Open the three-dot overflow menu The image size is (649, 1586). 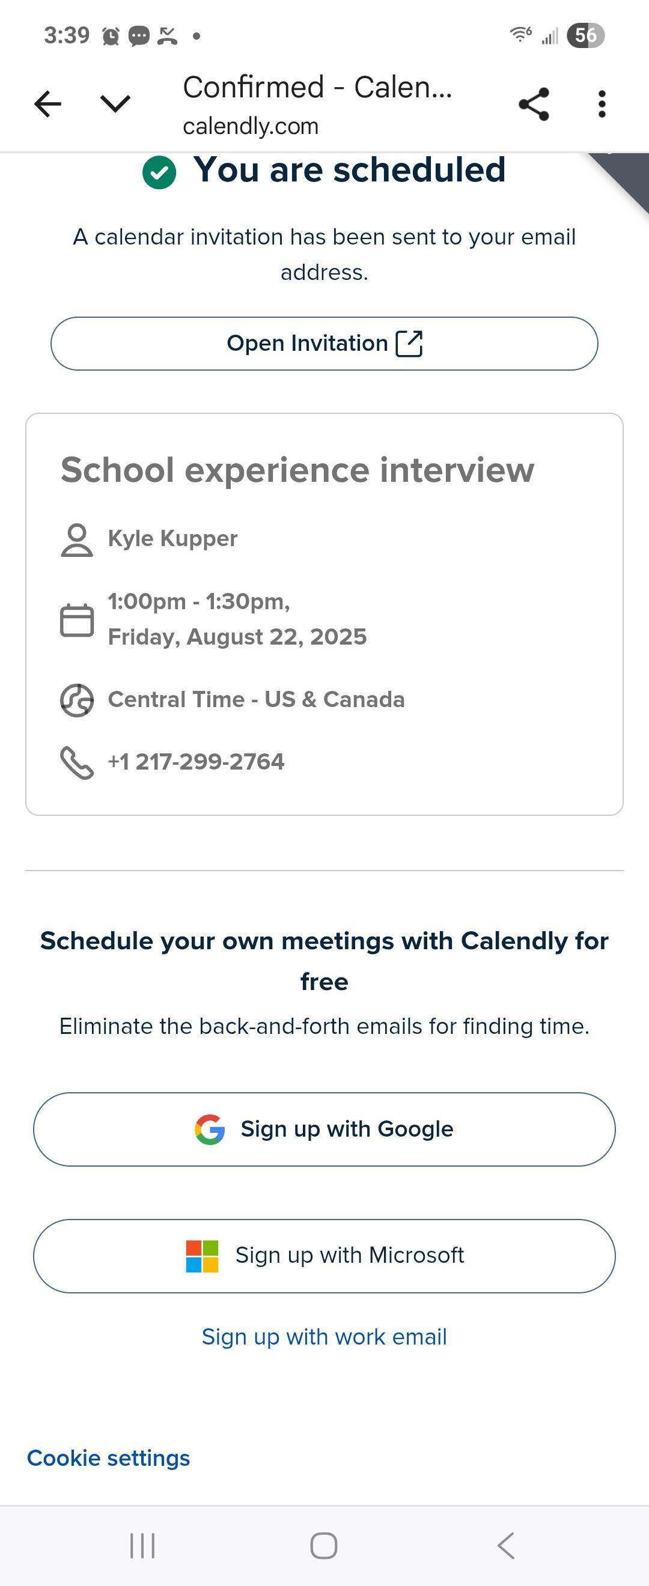pos(602,103)
